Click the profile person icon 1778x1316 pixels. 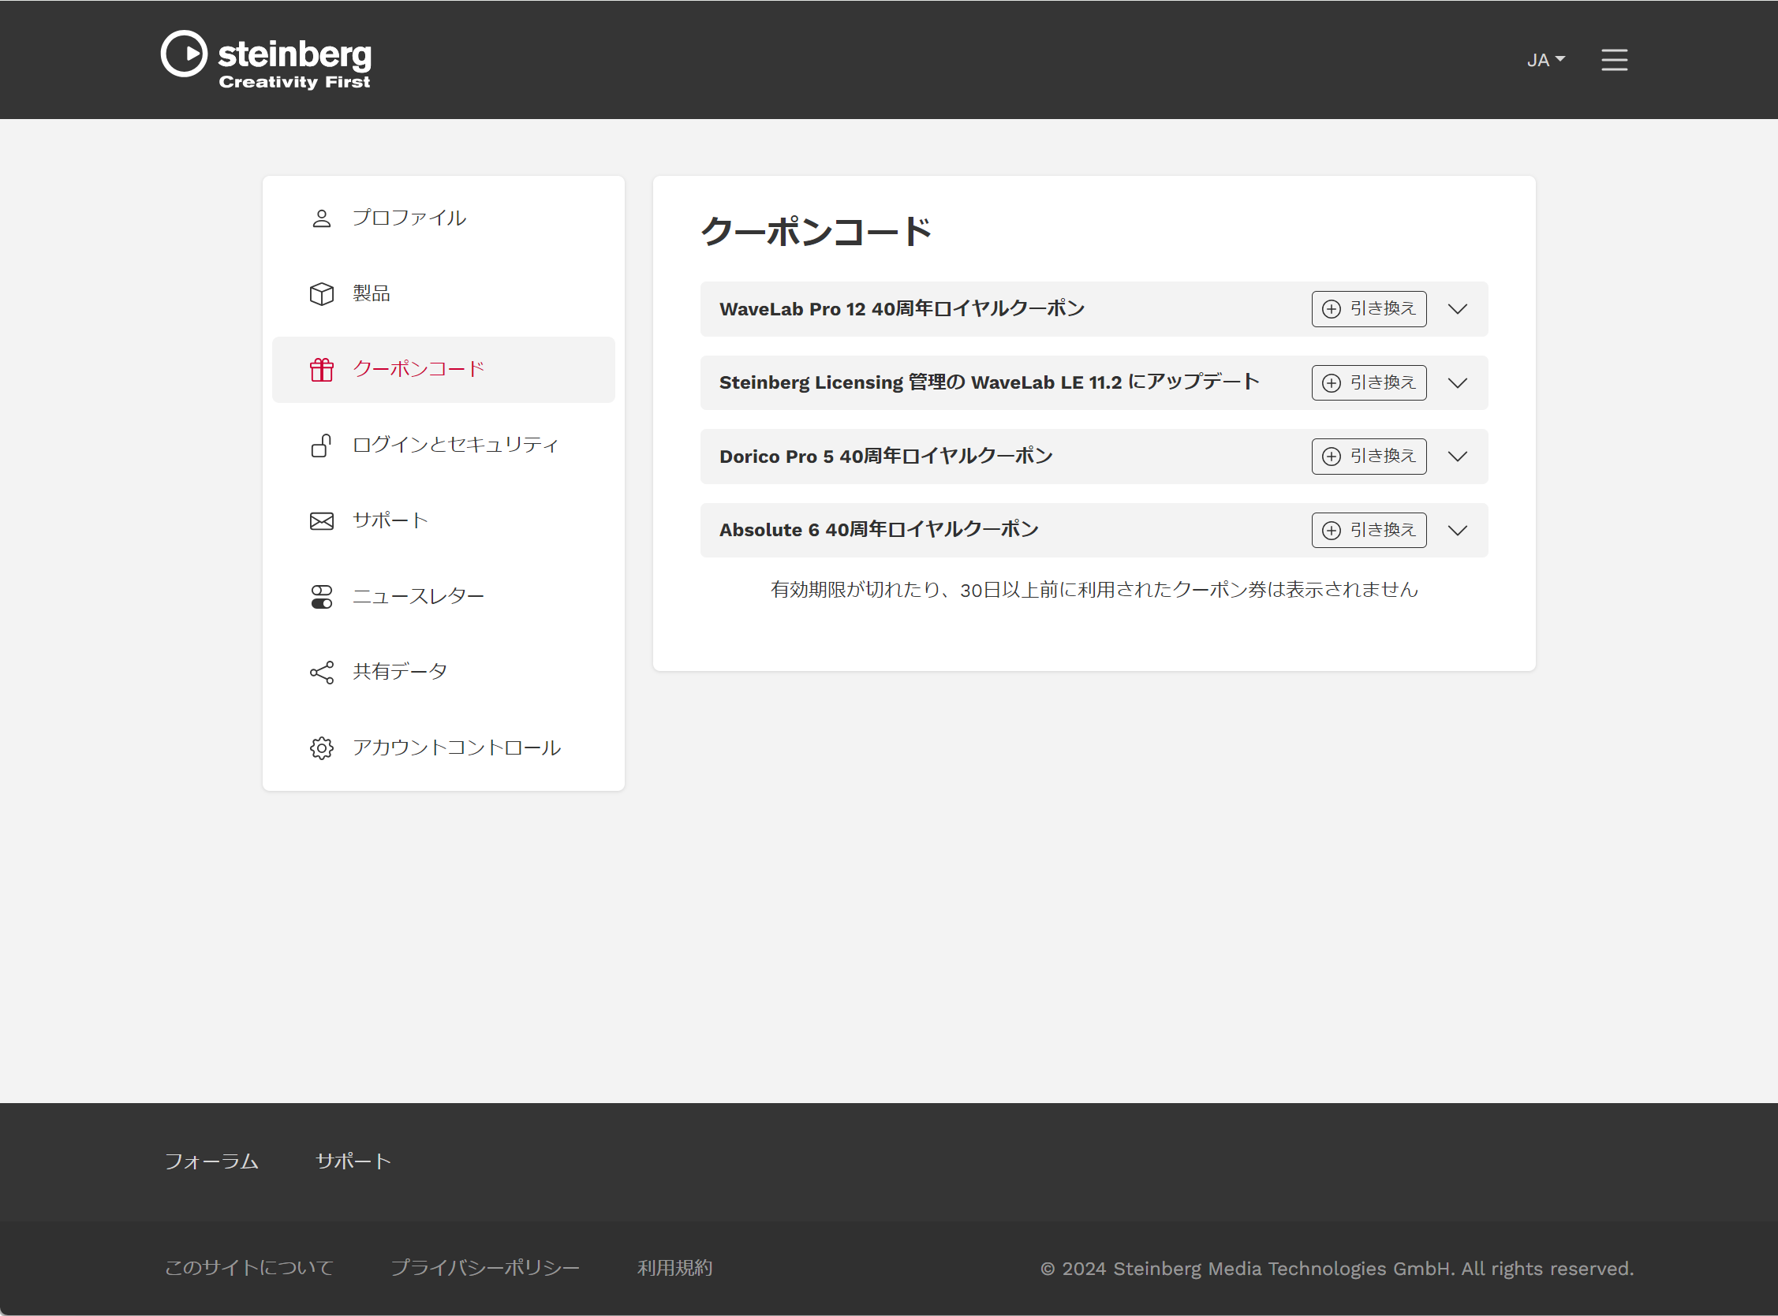(321, 218)
